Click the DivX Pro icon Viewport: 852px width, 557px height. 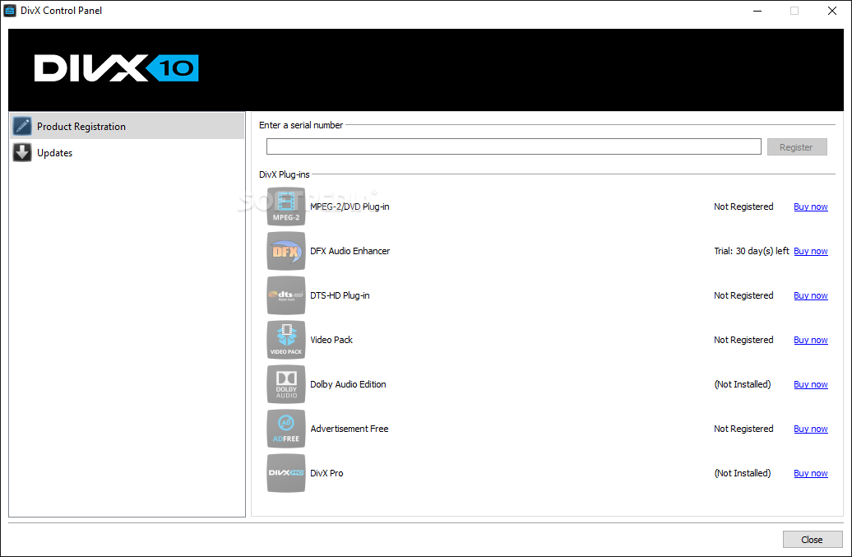pyautogui.click(x=286, y=473)
